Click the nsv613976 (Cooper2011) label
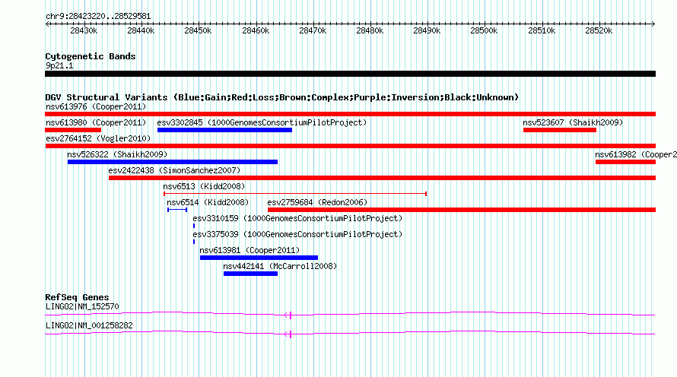This screenshot has height=377, width=677. point(96,106)
